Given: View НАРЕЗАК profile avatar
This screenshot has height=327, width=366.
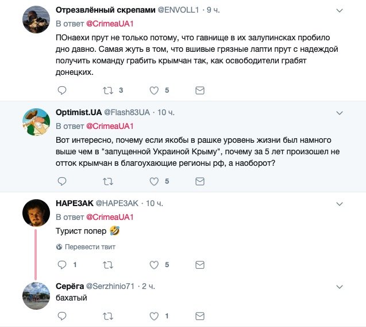Looking at the screenshot, I should [36, 213].
